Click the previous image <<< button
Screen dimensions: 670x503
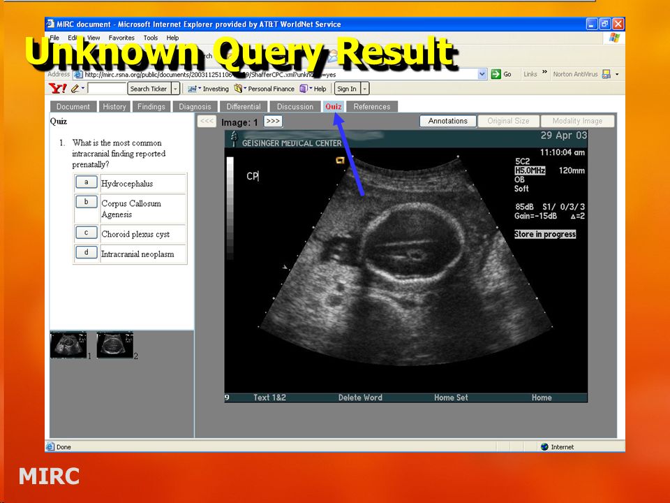(x=207, y=121)
